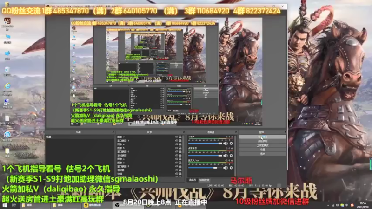Hide the 游戏捕获 source
Image resolution: width=372 pixels, height=209 pixels.
tap(176, 155)
